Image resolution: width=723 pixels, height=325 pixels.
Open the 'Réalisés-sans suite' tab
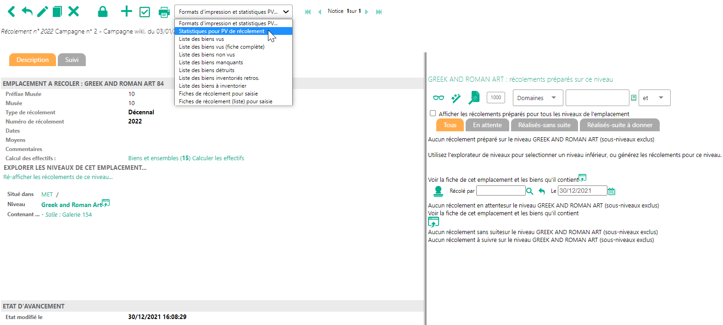(x=544, y=125)
